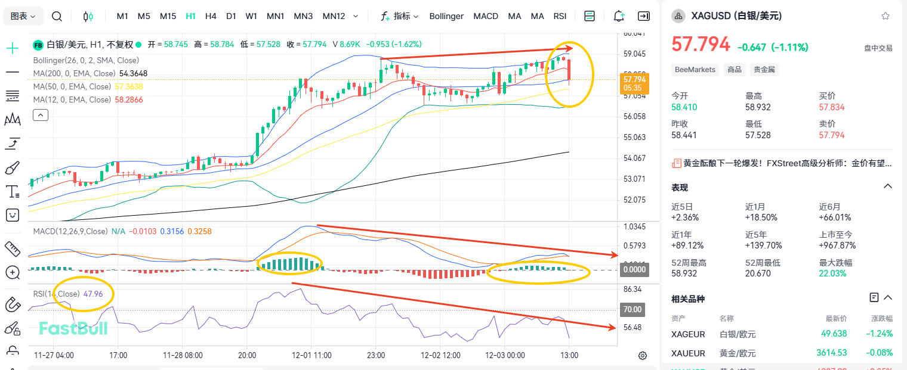
Task: Enable the magnet snapping tool
Action: [x=12, y=304]
